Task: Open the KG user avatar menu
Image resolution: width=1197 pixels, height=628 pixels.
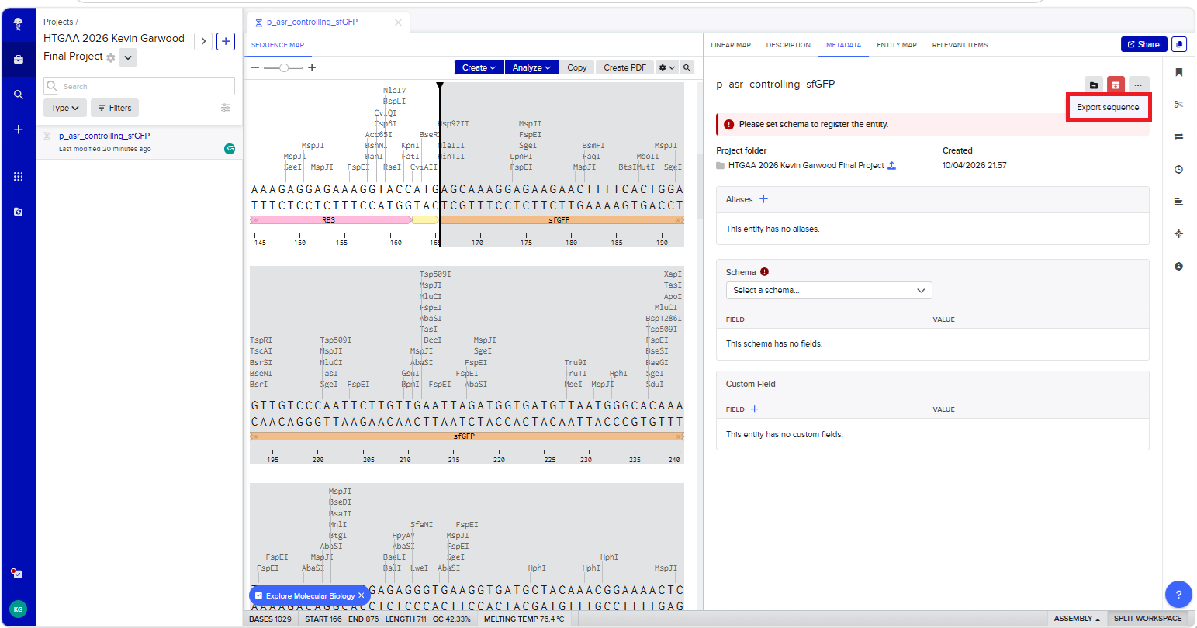Action: coord(18,609)
